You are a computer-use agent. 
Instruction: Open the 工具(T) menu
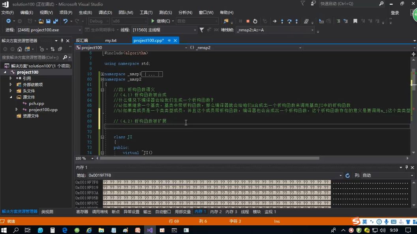click(146, 13)
